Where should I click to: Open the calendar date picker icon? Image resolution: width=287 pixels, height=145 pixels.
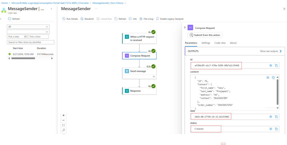(26, 37)
